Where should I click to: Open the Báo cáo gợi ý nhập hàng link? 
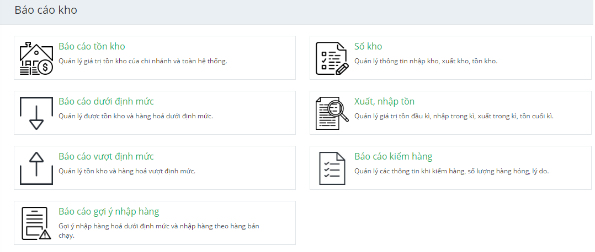click(109, 212)
